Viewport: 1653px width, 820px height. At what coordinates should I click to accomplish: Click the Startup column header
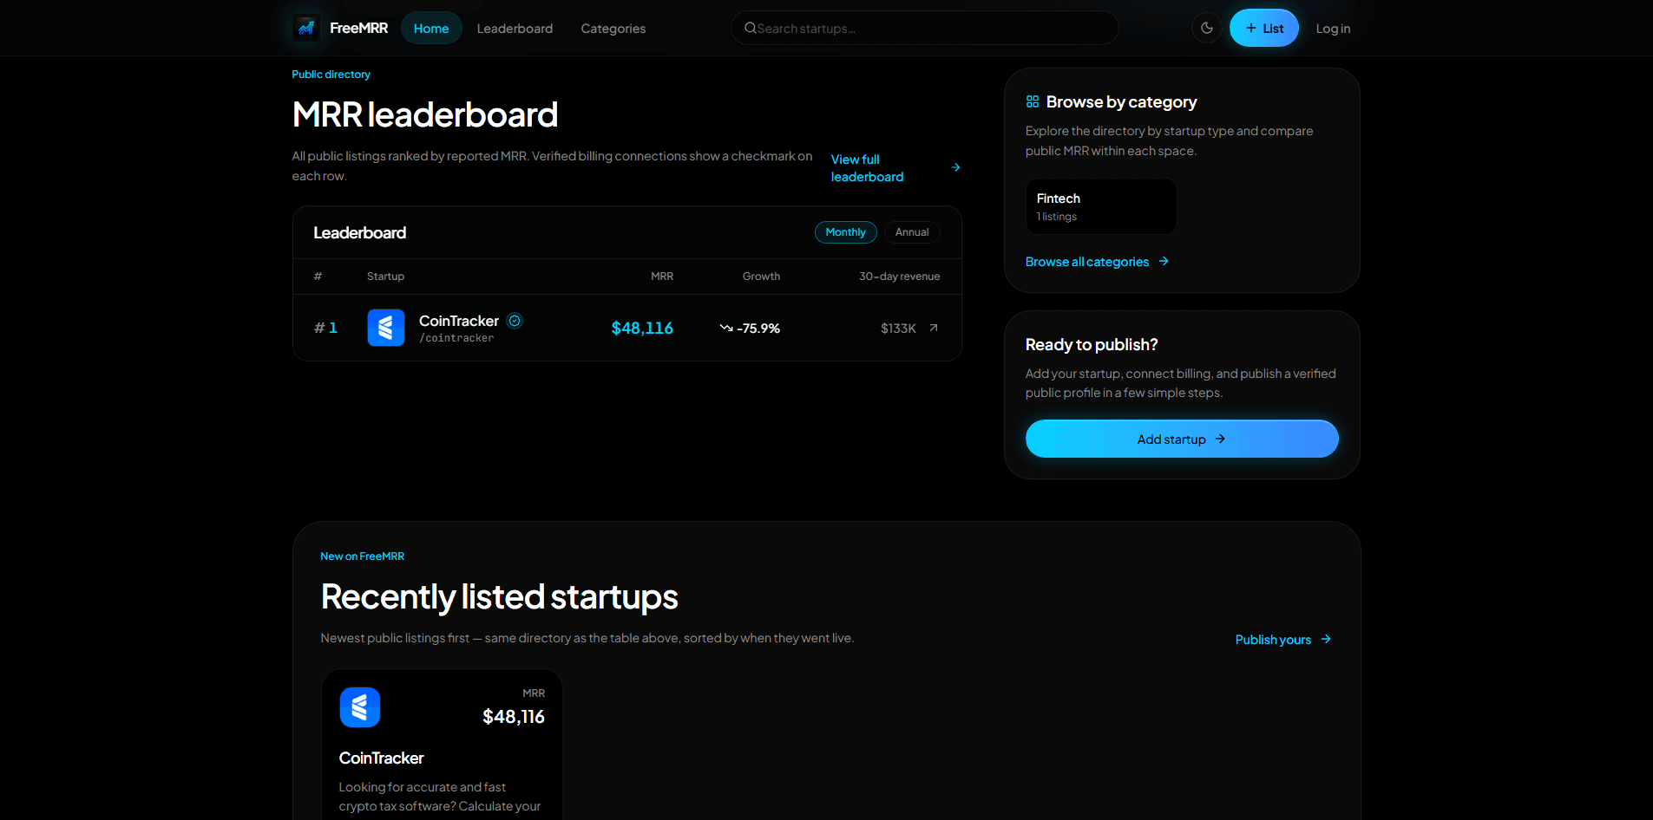click(385, 277)
